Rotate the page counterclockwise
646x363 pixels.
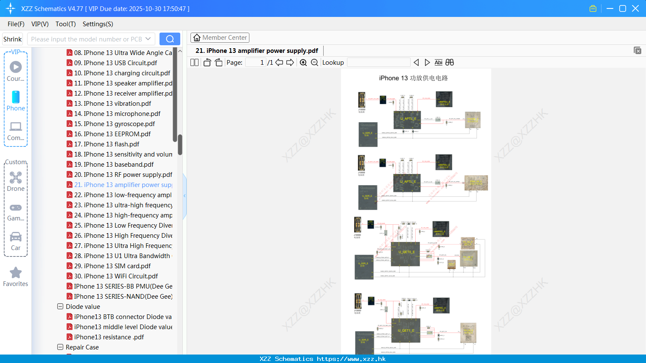[207, 62]
